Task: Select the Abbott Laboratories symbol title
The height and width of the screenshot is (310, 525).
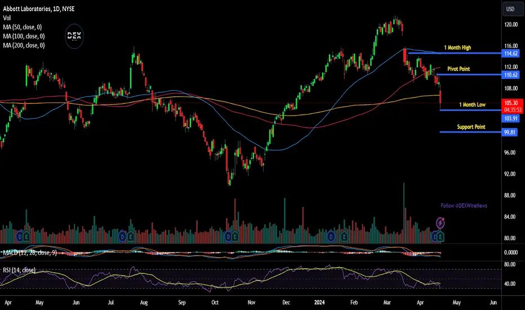Action: coord(39,9)
